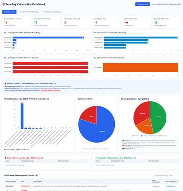Click the plus icon beside Newly Discovered CVEs
This screenshot has height=191, width=183.
pyautogui.click(x=5, y=158)
